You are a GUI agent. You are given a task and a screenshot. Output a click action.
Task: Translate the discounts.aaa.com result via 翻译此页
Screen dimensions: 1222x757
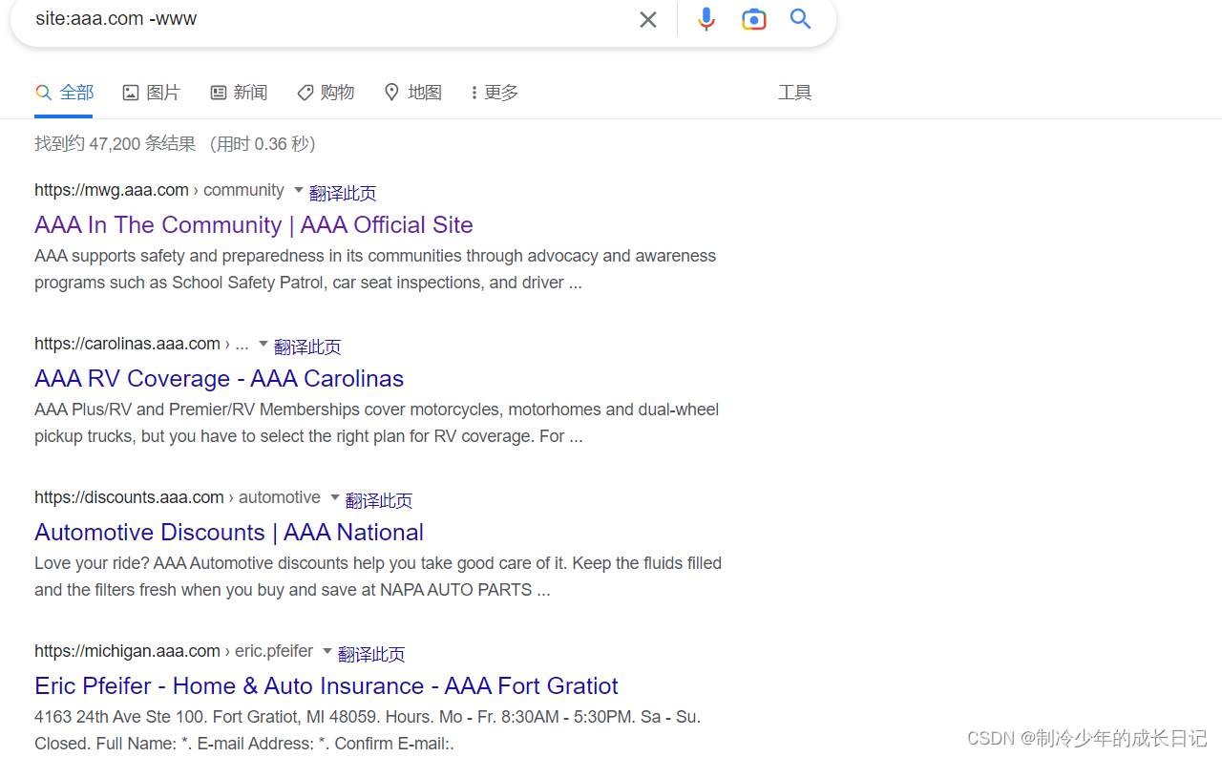[379, 500]
